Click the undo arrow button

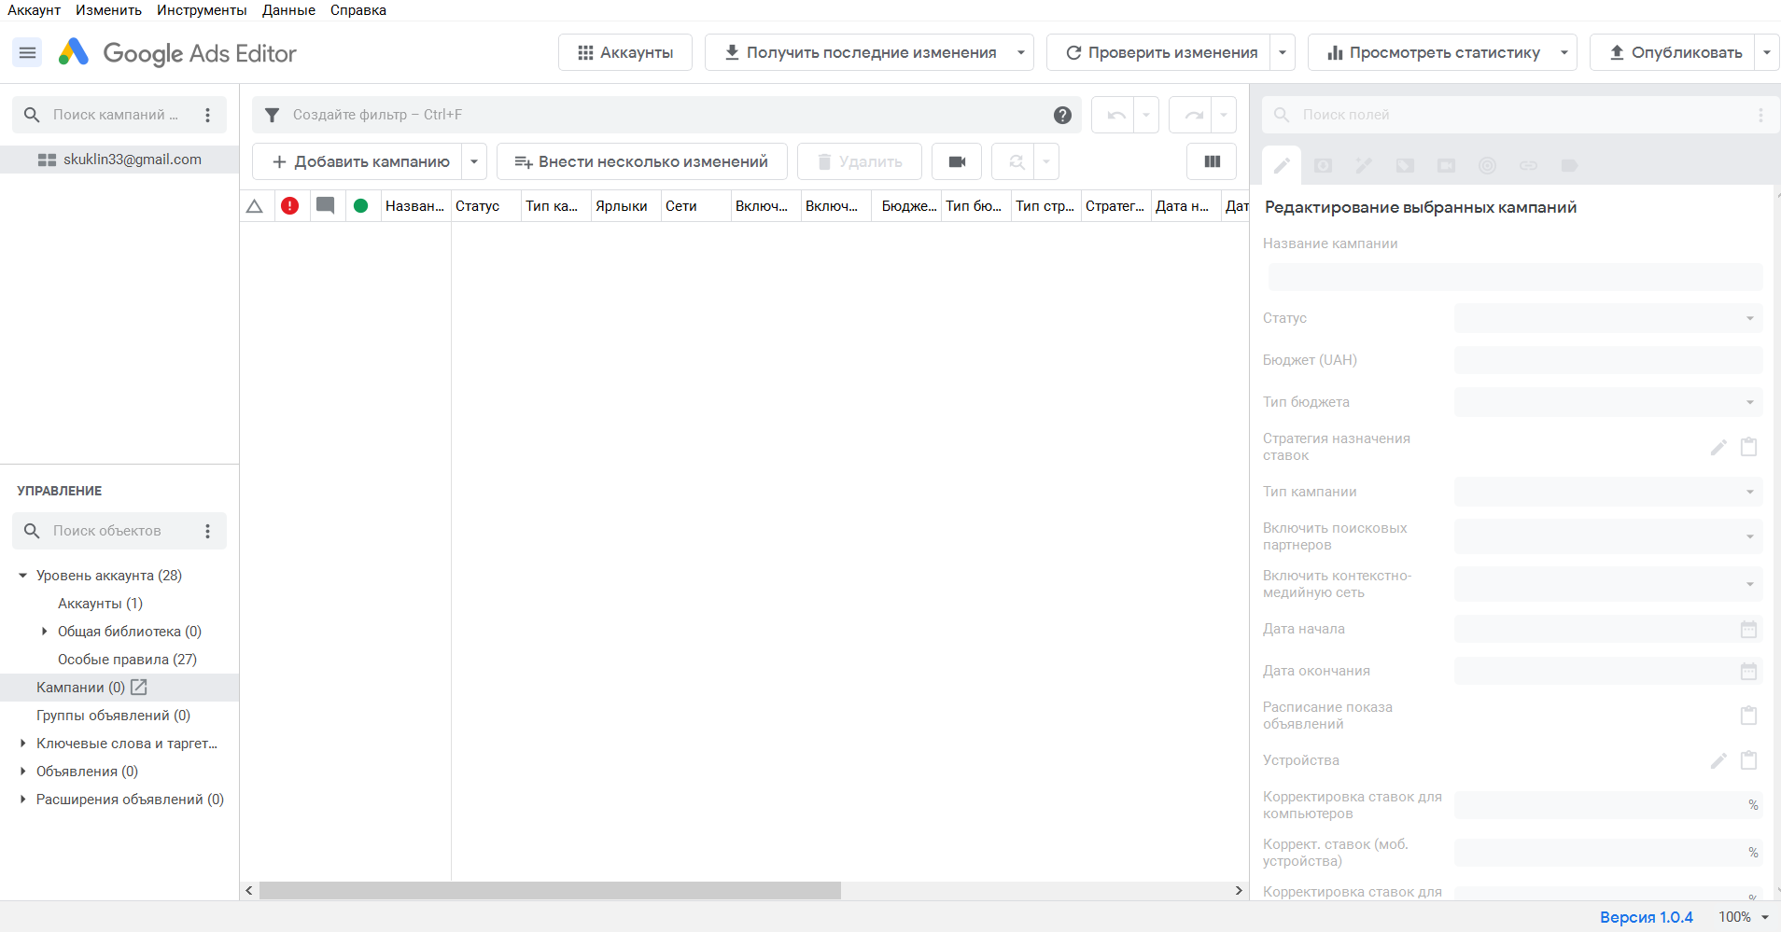(x=1115, y=115)
